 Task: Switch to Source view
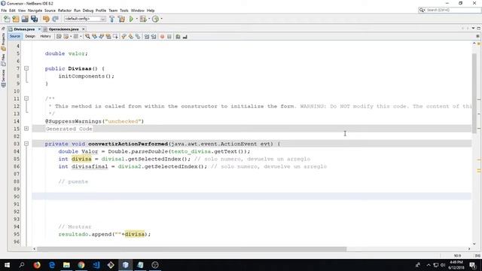[15, 36]
